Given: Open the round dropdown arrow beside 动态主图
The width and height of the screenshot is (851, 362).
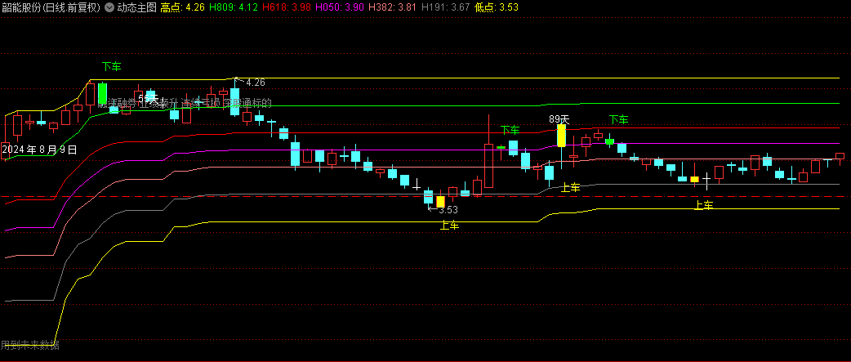Looking at the screenshot, I should point(109,7).
